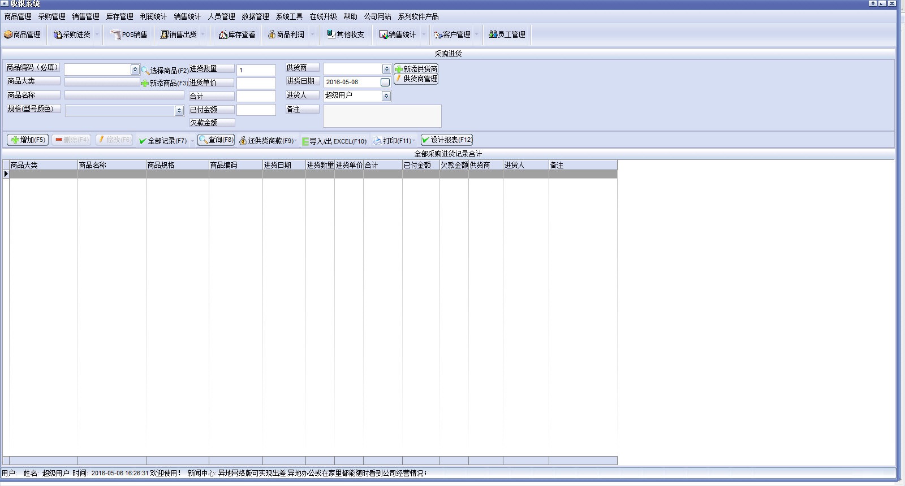The height and width of the screenshot is (486, 905).
Task: Open 库存管理 menu
Action: click(x=120, y=16)
